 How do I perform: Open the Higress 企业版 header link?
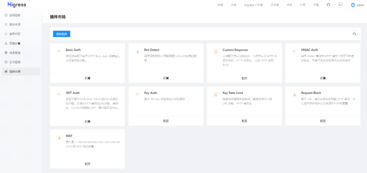coord(254,5)
